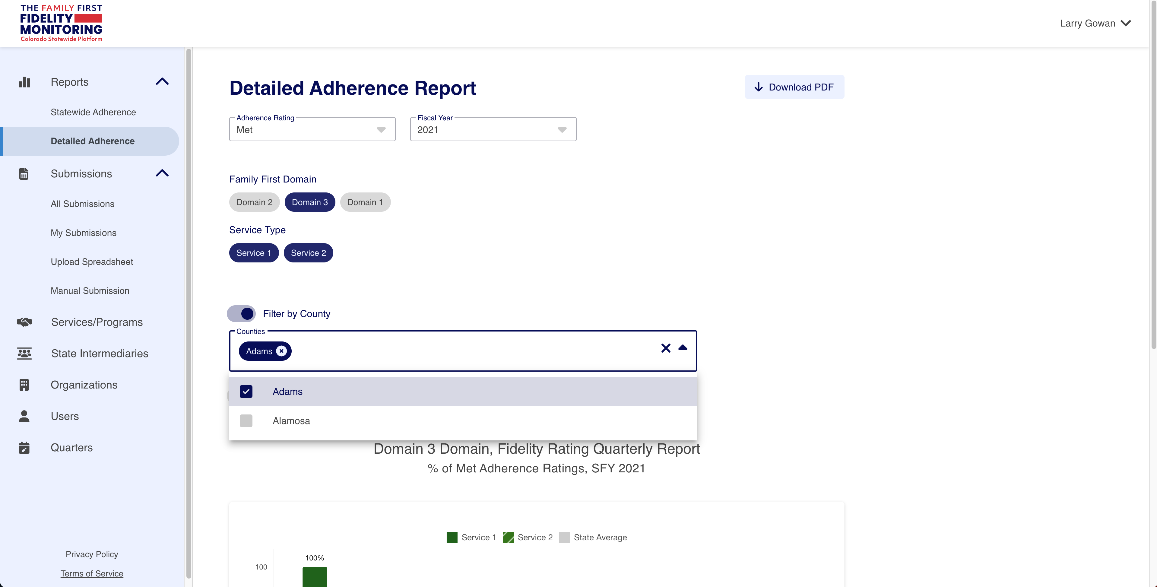Open State Intermediaries section

click(100, 354)
